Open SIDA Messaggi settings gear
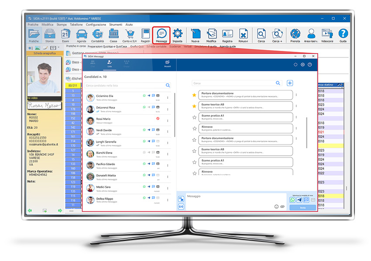 coord(303,64)
